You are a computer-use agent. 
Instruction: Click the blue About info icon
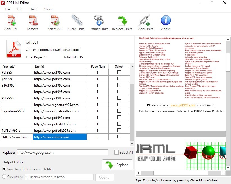166,20
